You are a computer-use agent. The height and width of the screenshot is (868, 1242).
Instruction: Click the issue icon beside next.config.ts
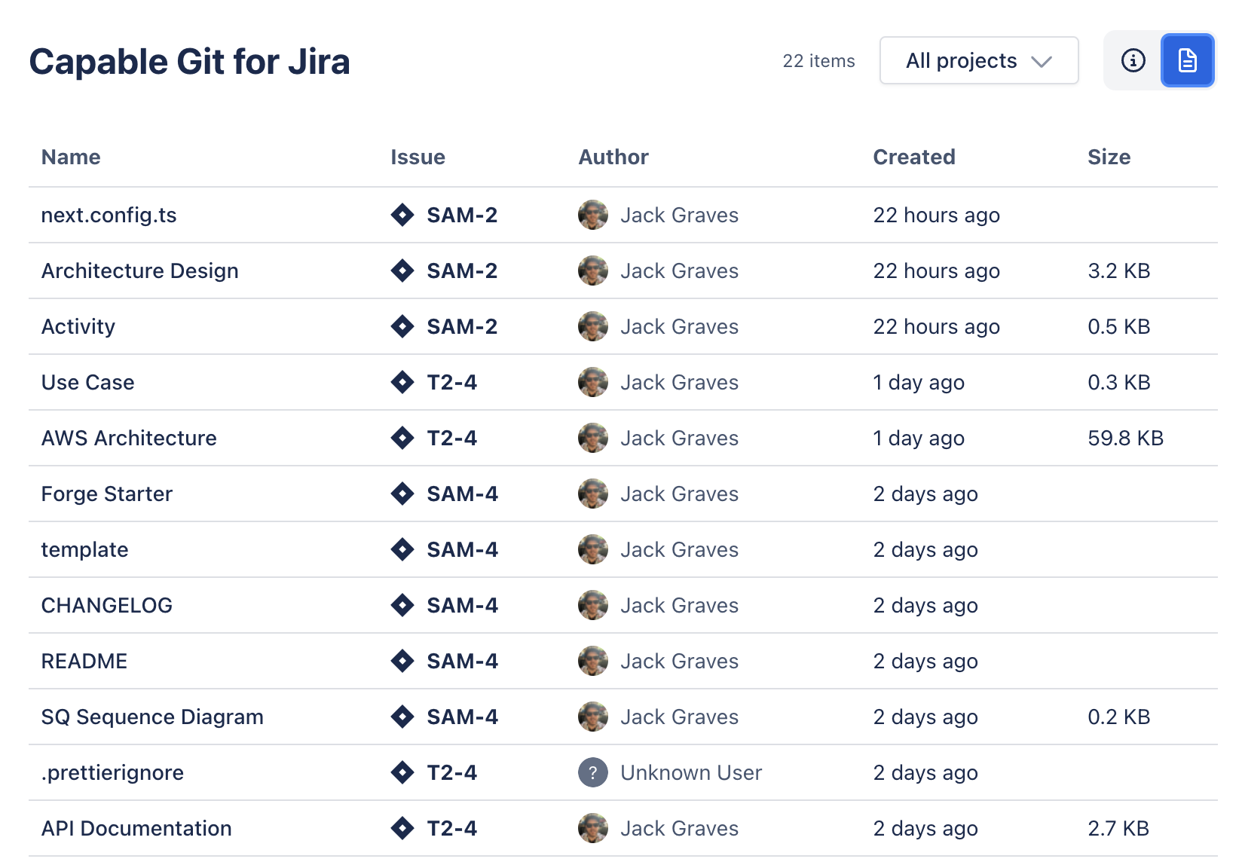tap(402, 215)
